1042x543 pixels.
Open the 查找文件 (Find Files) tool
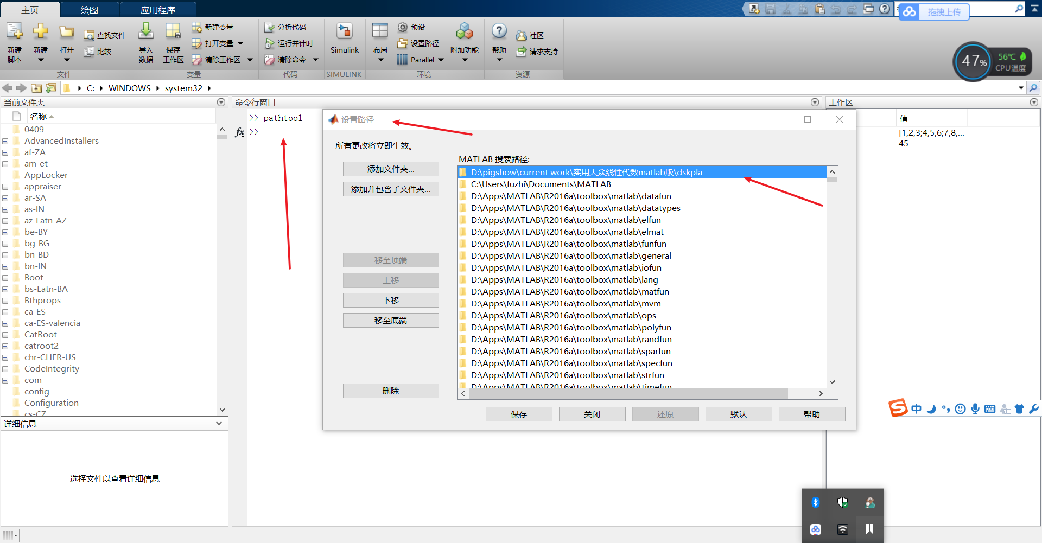coord(104,35)
